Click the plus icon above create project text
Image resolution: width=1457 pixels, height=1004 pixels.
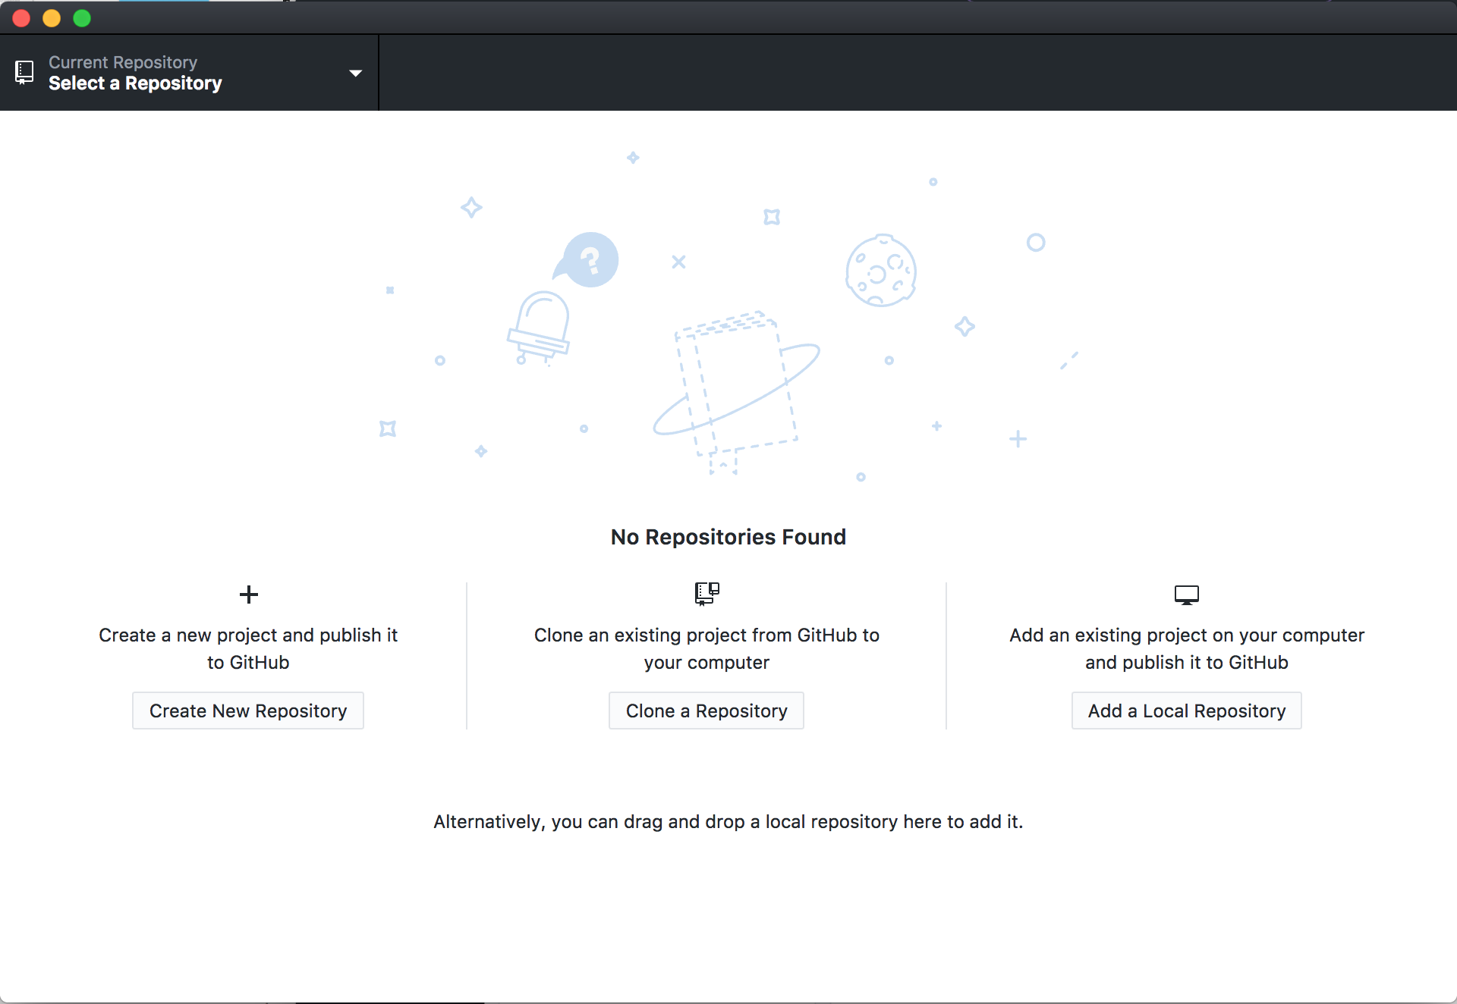click(249, 595)
